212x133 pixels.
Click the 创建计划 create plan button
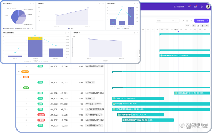coord(200,21)
